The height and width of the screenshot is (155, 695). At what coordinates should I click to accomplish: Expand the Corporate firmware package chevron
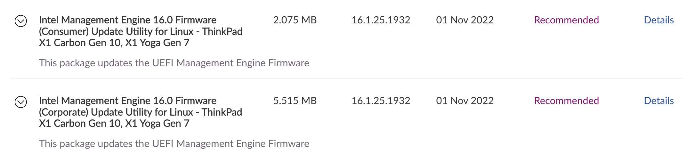(21, 102)
